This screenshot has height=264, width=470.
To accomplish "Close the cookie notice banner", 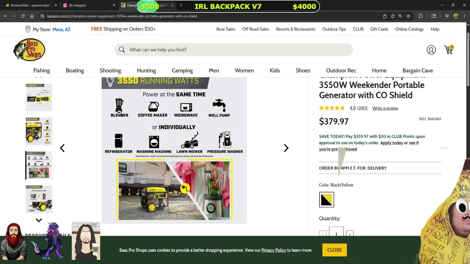I will 335,250.
